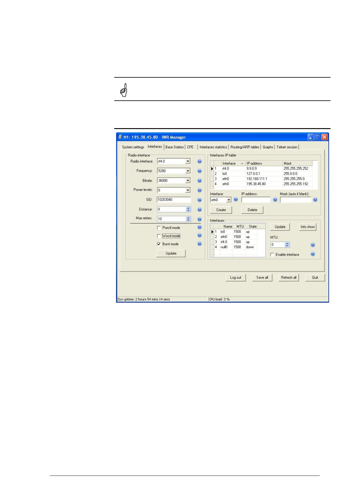This screenshot has width=355, height=503.
Task: Click the MTU spinner arrows
Action: point(287,245)
